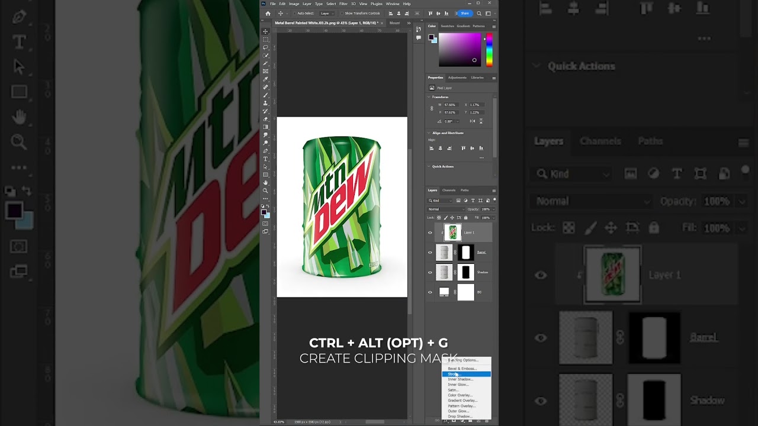Hide the Shadow layer eye icon
Screen dimensions: 758x426
[x=431, y=272]
